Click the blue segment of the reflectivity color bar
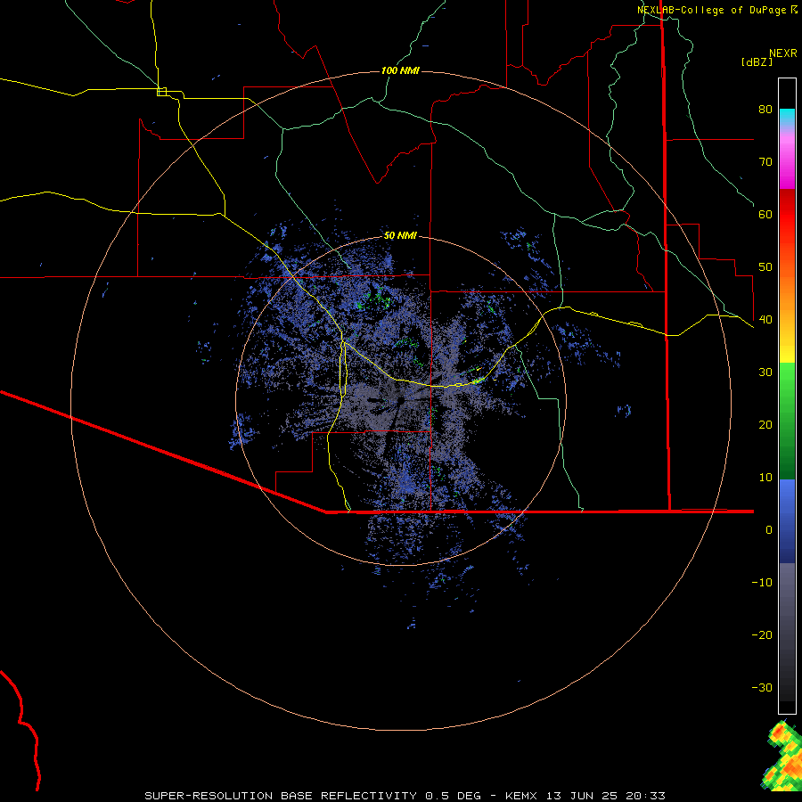The image size is (802, 802). click(787, 521)
